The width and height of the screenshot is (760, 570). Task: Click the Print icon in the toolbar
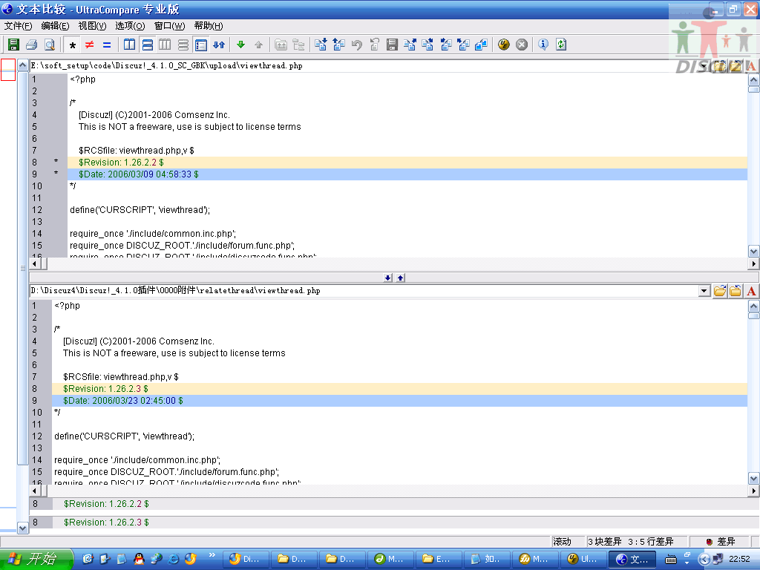31,45
